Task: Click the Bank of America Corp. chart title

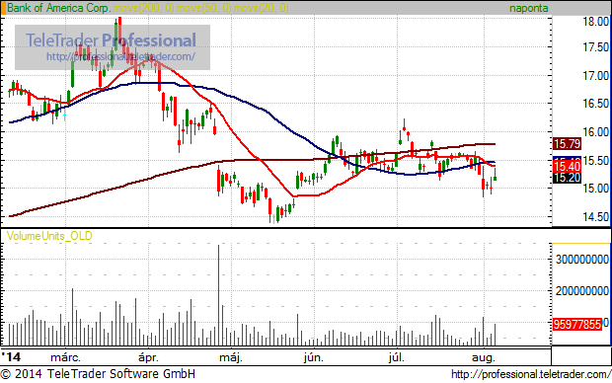Action: point(59,8)
